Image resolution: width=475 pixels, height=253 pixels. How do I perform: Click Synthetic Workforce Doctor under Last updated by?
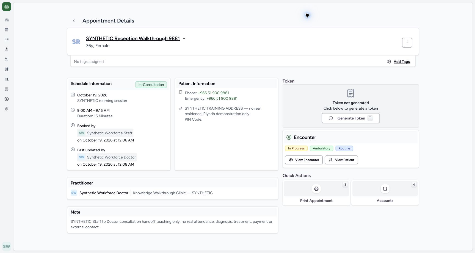pyautogui.click(x=107, y=157)
